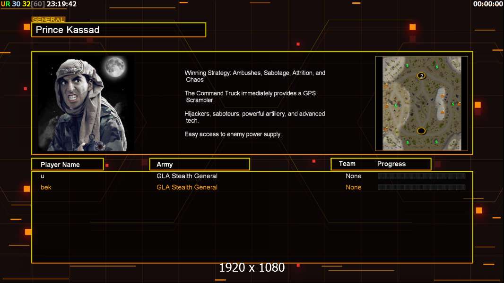Click the Prince Kassad general name field
This screenshot has height=283, width=504.
[119, 30]
